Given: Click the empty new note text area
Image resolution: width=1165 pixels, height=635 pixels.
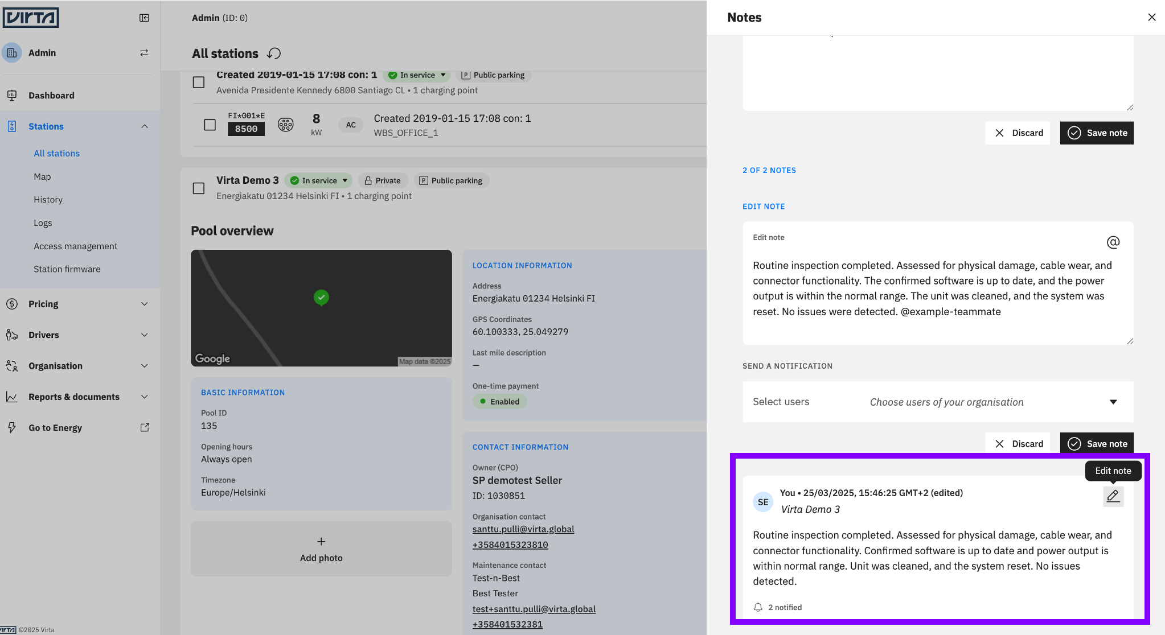Looking at the screenshot, I should coord(938,72).
